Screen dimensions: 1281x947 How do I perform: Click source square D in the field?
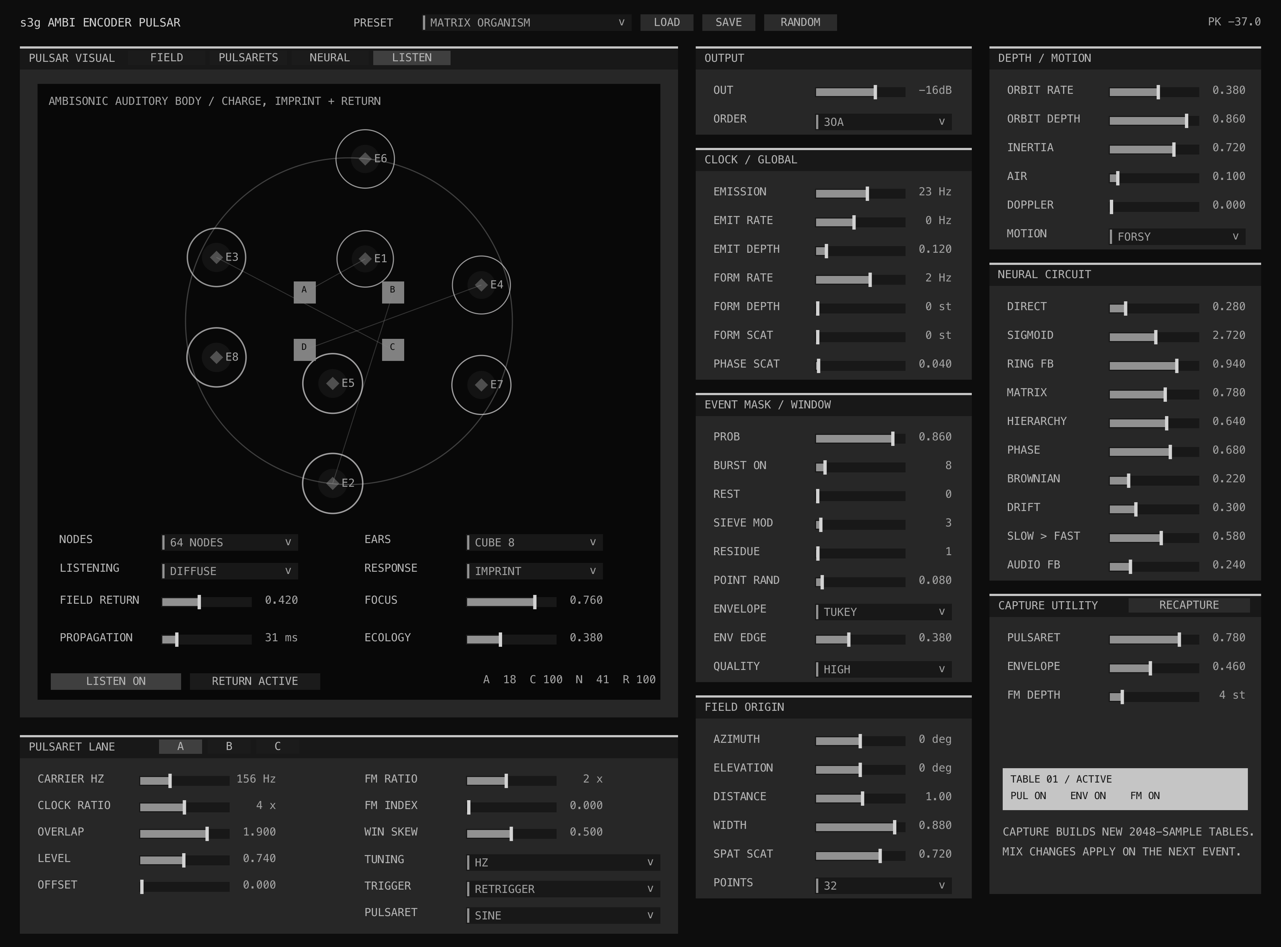pos(304,350)
